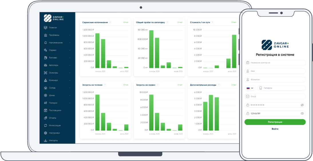Click help icon next to Сервисные напоминания
The image size is (313, 161).
point(110,22)
